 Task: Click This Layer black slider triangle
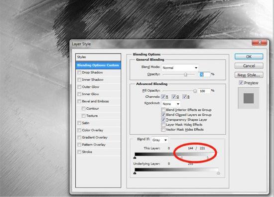(x=135, y=158)
